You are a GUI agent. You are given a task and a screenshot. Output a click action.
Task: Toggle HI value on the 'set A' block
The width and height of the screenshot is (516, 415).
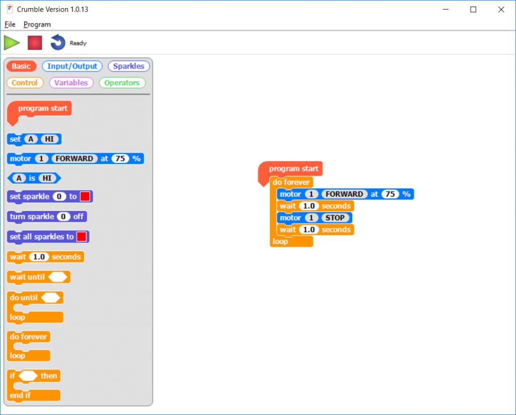coord(49,139)
